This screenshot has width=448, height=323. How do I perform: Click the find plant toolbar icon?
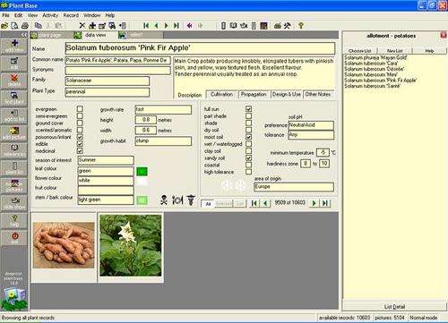pos(112,26)
